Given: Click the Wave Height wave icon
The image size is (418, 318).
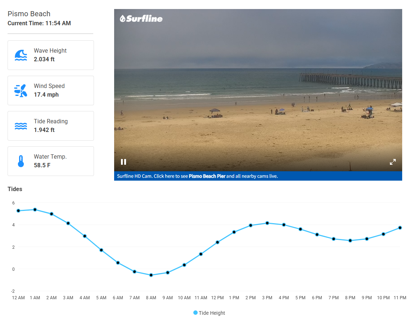Looking at the screenshot, I should (21, 55).
